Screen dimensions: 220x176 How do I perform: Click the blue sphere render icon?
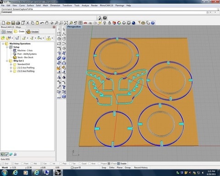(133, 23)
